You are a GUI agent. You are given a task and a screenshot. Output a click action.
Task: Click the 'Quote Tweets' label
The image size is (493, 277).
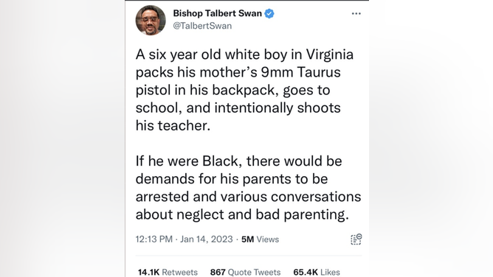click(x=254, y=272)
